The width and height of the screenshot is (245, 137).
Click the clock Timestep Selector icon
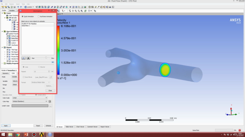[90, 7]
